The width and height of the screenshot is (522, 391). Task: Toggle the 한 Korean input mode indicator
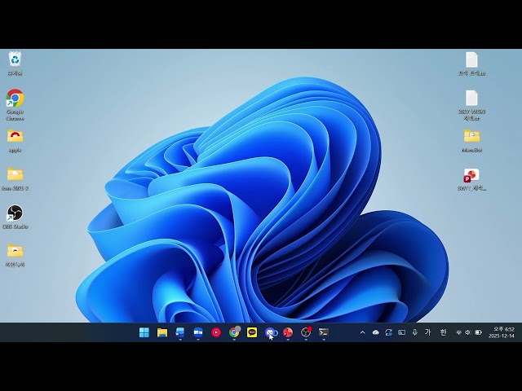coord(443,332)
